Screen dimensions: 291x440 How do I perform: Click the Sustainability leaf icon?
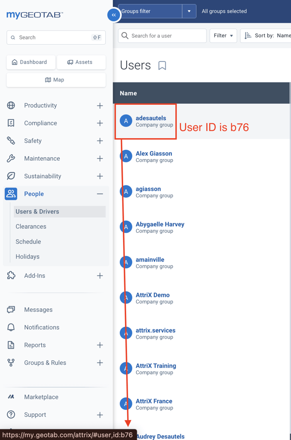(x=11, y=176)
